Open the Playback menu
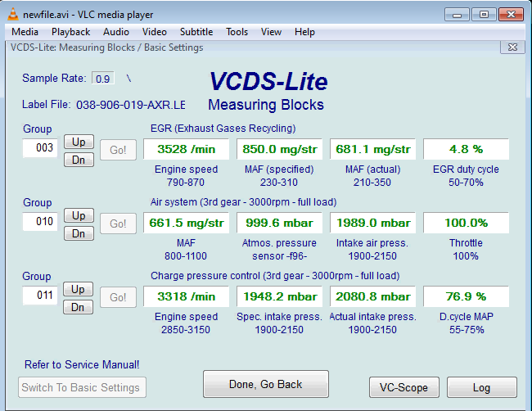The height and width of the screenshot is (411, 532). pos(70,32)
